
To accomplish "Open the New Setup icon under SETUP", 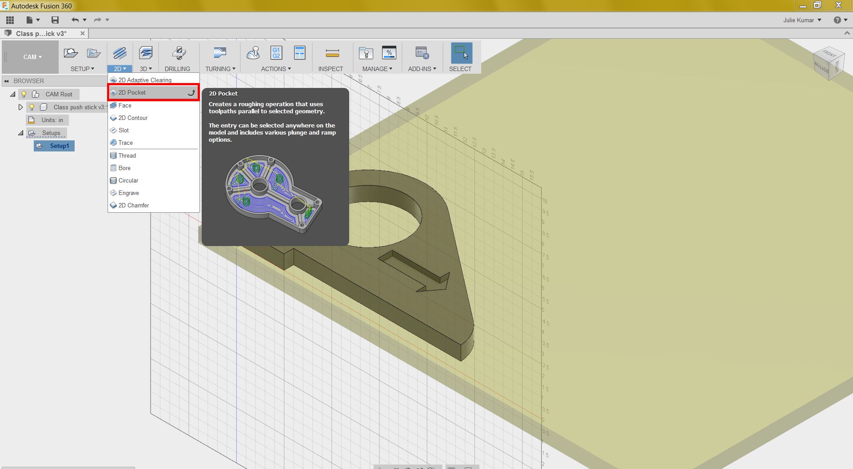I will pyautogui.click(x=70, y=53).
